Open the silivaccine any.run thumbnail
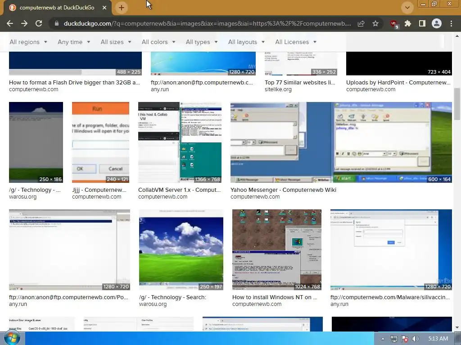The height and width of the screenshot is (345, 461). (x=391, y=250)
